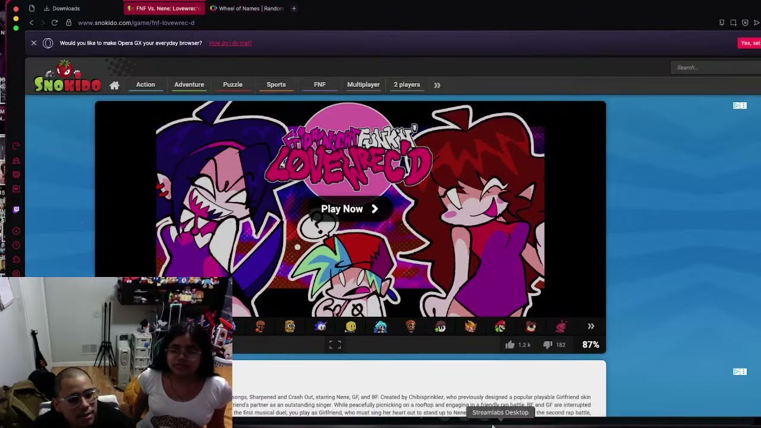Switch to Wheel of Names tab
Image resolution: width=761 pixels, height=428 pixels.
coord(247,8)
